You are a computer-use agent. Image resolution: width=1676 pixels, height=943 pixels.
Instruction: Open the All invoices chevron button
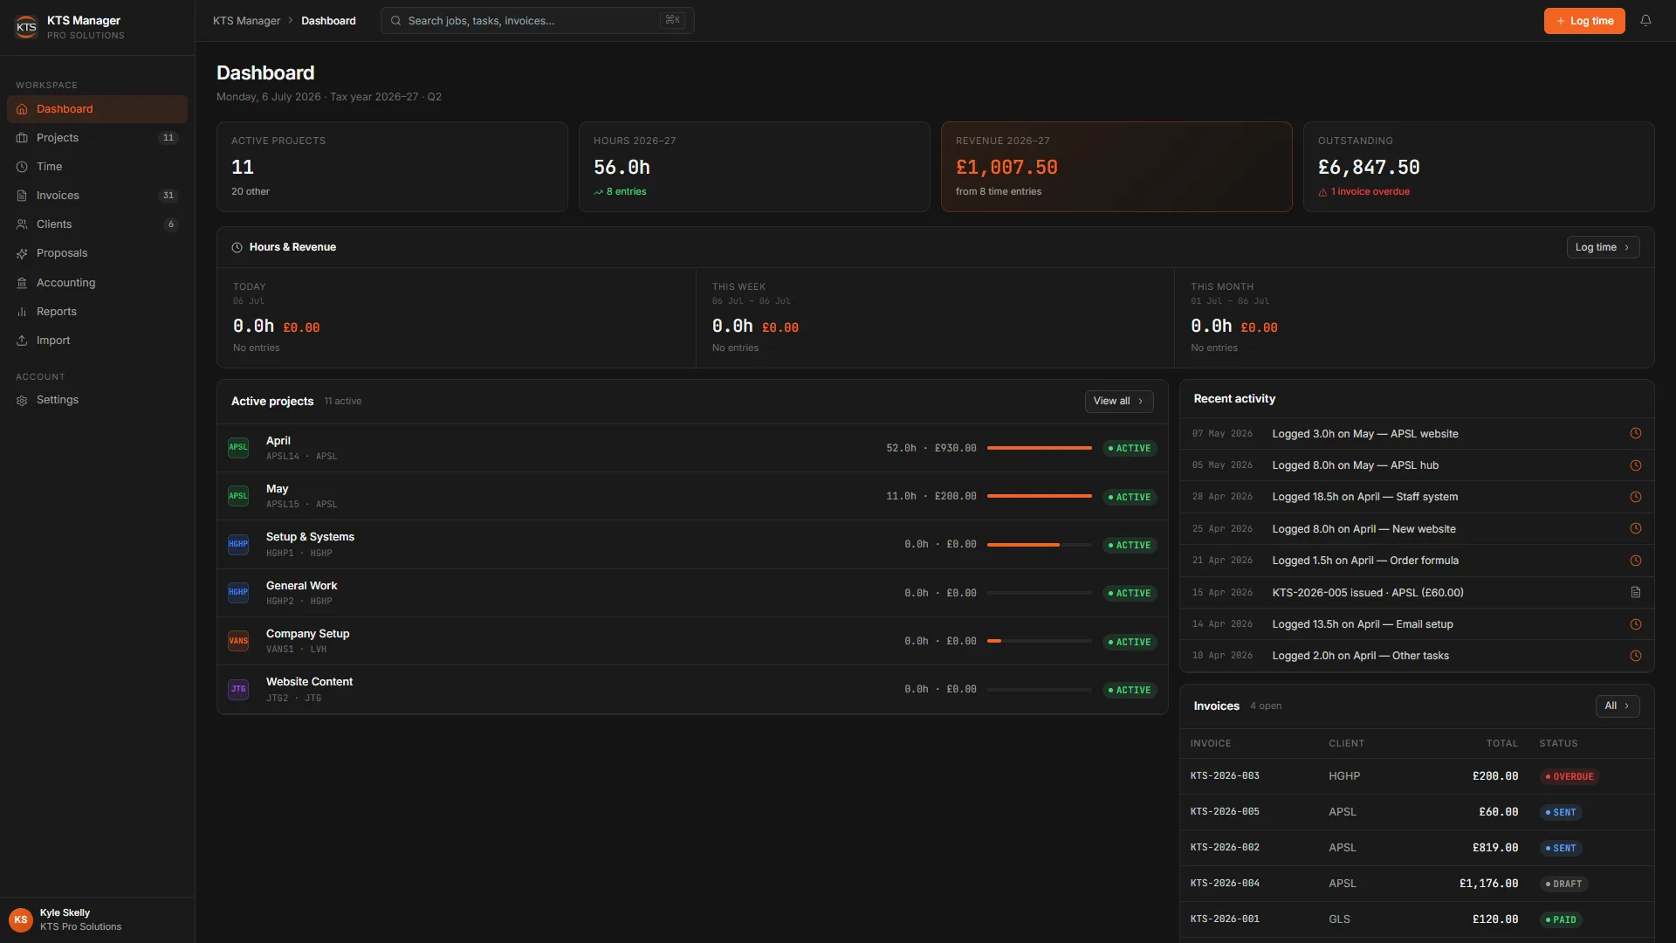[x=1618, y=706]
